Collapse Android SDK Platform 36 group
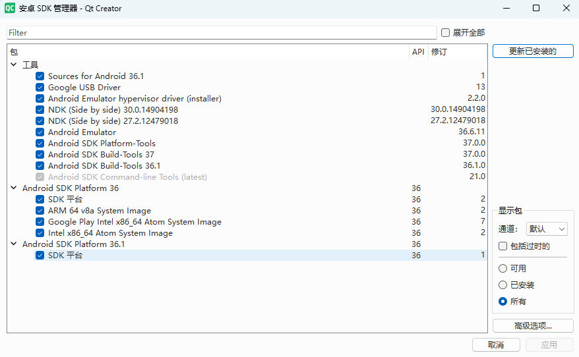 coord(14,188)
